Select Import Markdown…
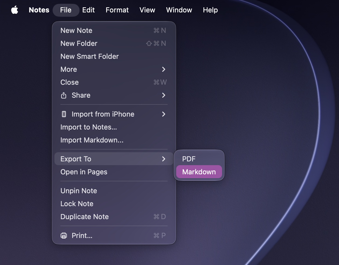 [114, 140]
